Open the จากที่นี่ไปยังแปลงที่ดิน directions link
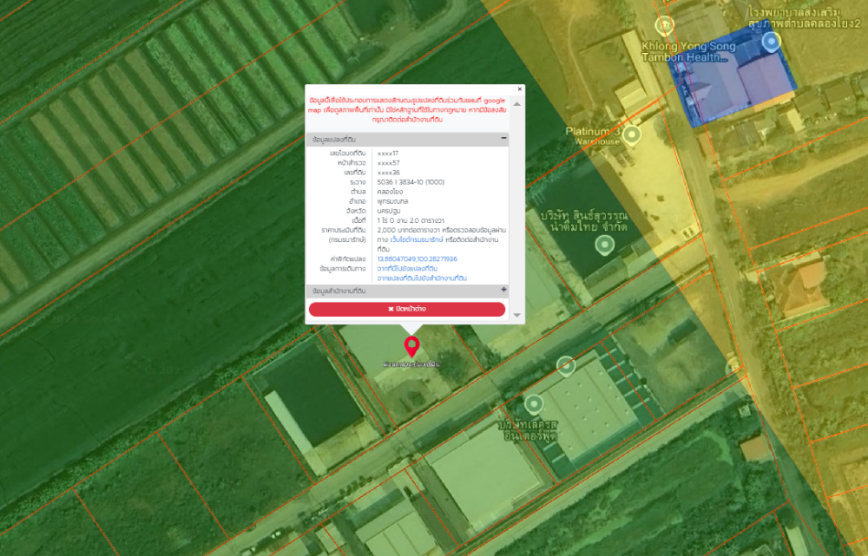 (x=407, y=269)
